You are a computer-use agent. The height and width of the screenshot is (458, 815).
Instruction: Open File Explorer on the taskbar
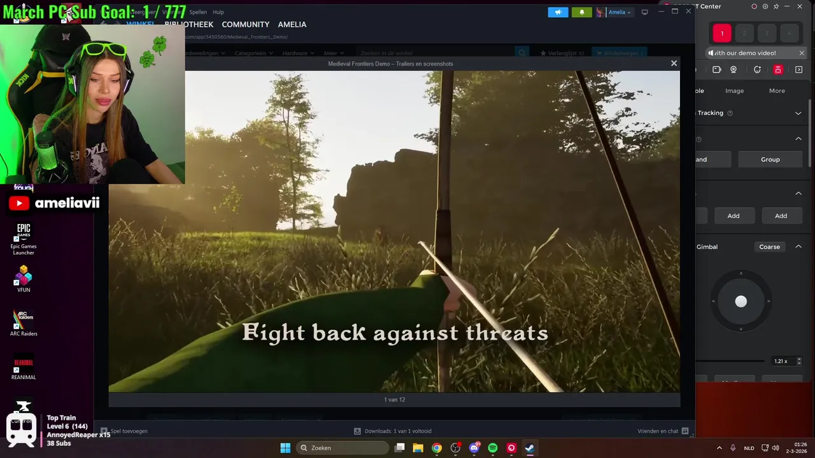[x=418, y=448]
